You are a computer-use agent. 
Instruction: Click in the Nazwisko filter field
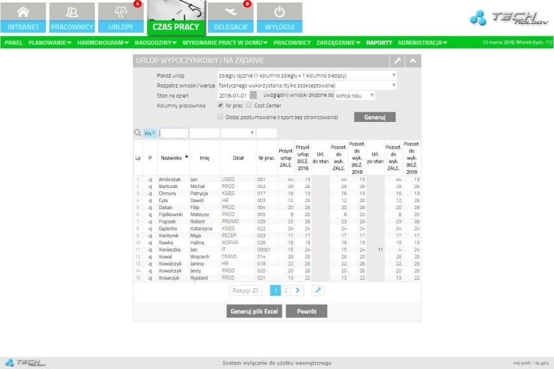point(174,133)
